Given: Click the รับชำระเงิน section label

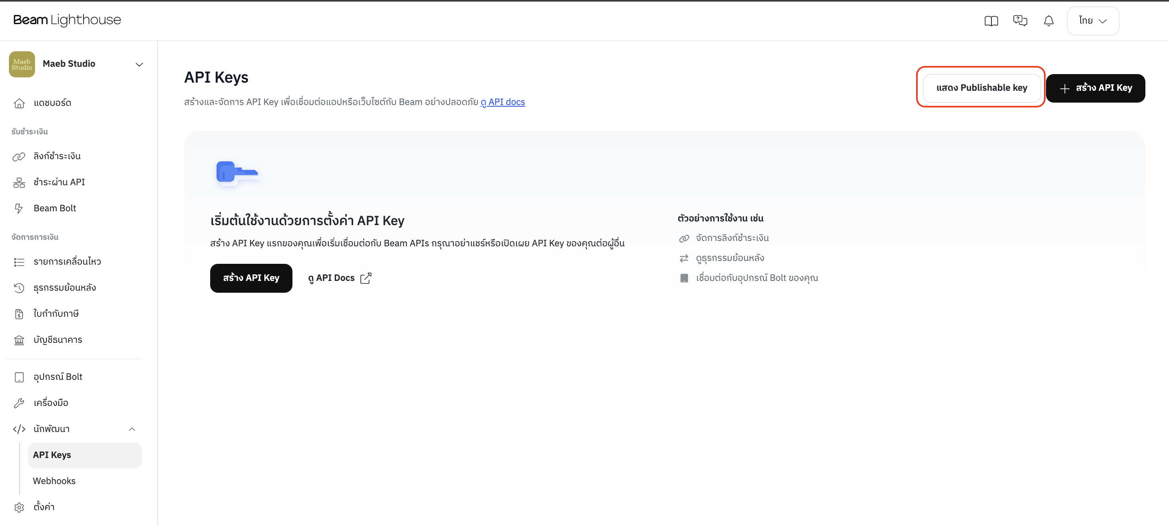Looking at the screenshot, I should coord(29,131).
